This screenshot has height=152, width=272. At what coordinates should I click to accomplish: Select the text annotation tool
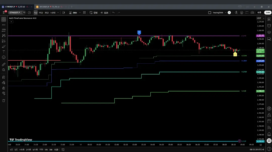tap(4, 52)
